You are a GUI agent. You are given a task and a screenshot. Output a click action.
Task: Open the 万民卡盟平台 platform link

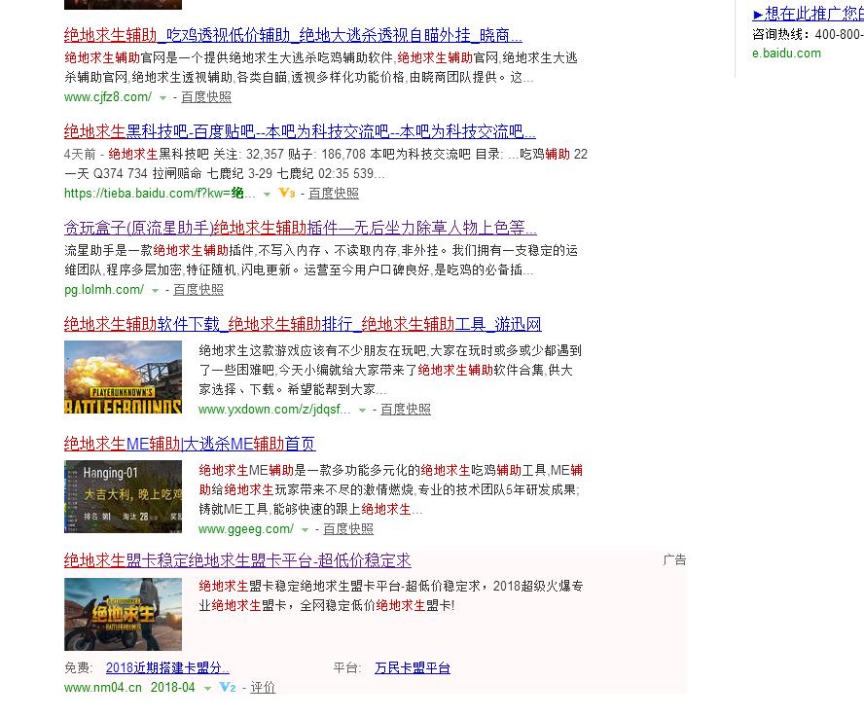coord(413,667)
